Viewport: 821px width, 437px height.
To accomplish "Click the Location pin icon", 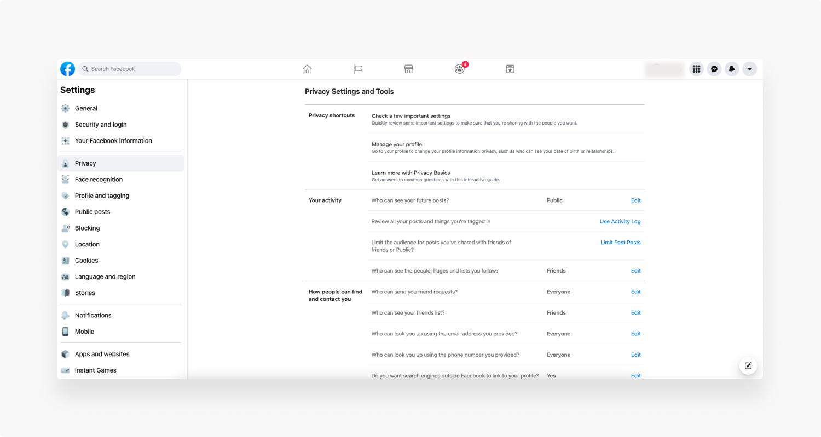I will [66, 244].
